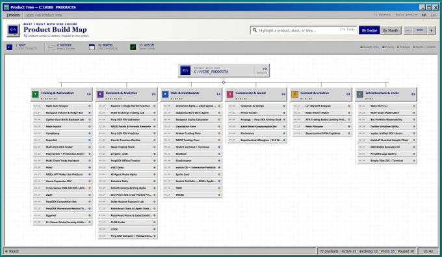The width and height of the screenshot is (442, 257).
Task: Collapse the Content & Creative sector
Action: tap(321, 94)
